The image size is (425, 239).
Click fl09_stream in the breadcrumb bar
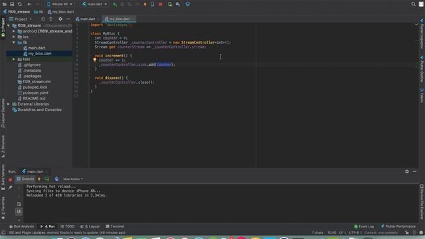tap(16, 12)
